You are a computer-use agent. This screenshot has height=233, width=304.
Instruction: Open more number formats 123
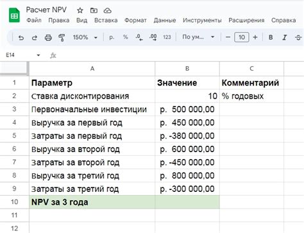click(x=167, y=37)
